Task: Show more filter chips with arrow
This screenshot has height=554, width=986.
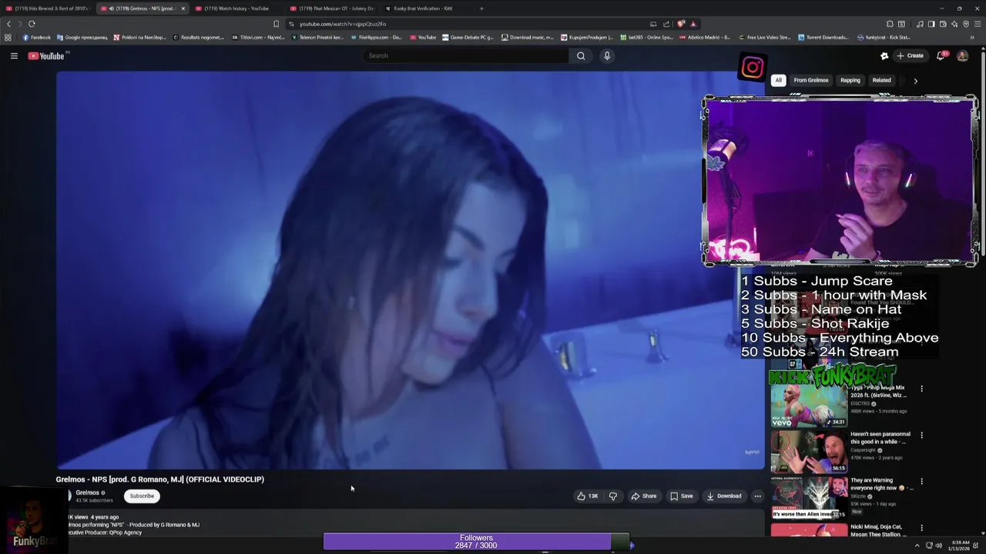Action: click(915, 80)
